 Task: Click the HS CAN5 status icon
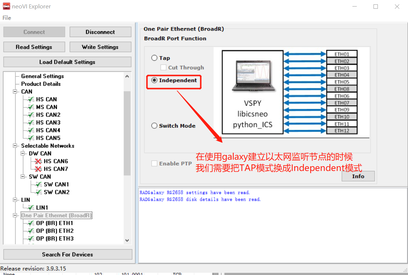[x=31, y=138]
